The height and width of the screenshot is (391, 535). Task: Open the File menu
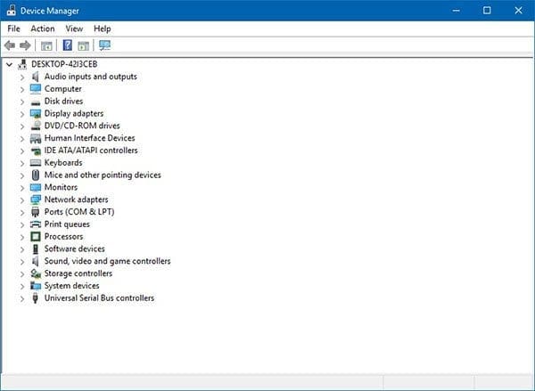click(x=14, y=29)
